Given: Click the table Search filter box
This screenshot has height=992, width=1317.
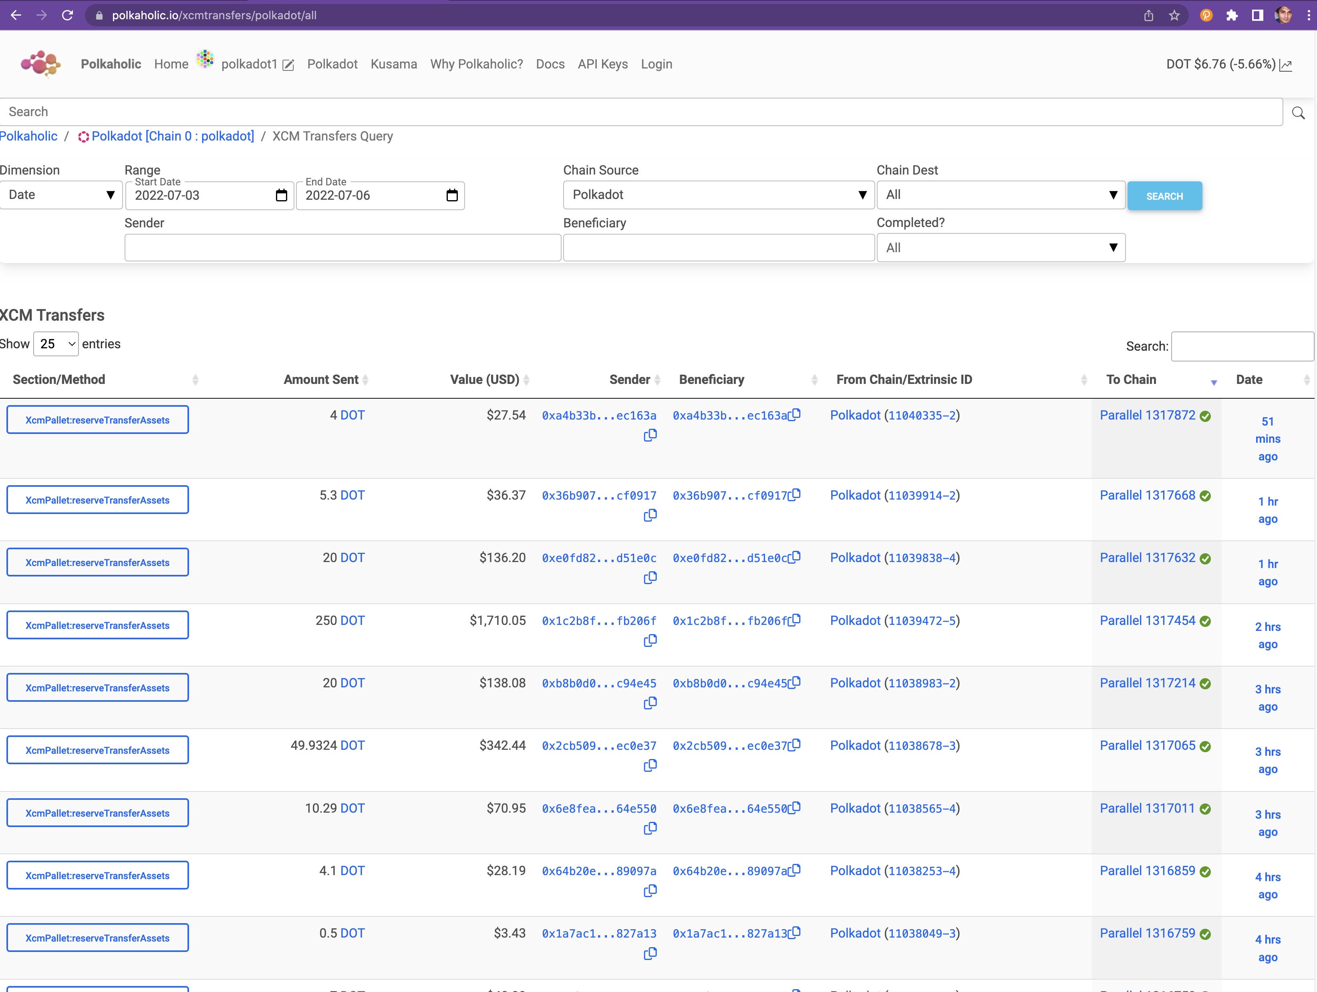Looking at the screenshot, I should click(x=1242, y=346).
